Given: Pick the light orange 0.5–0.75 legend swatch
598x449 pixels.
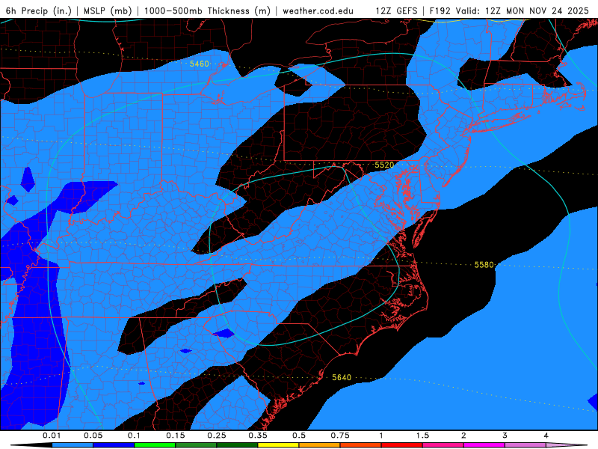Looking at the screenshot, I should [320, 445].
